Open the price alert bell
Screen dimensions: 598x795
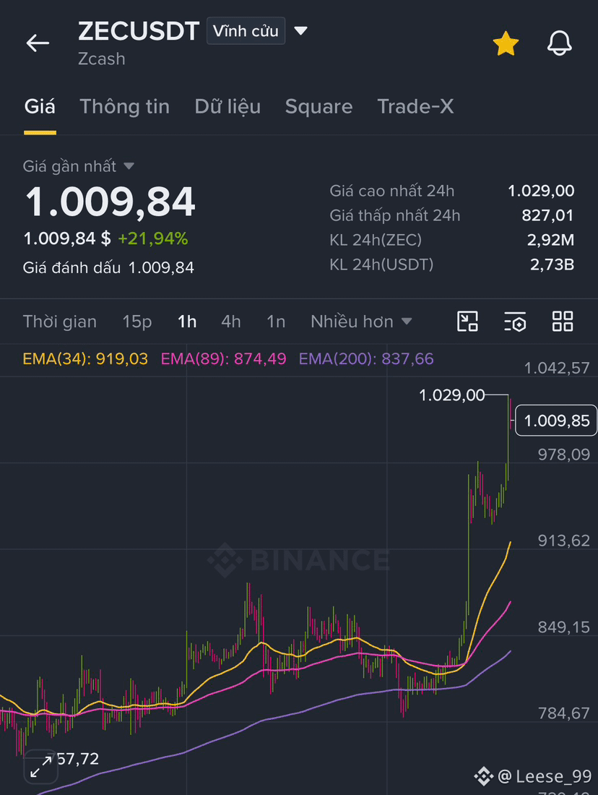[x=560, y=43]
